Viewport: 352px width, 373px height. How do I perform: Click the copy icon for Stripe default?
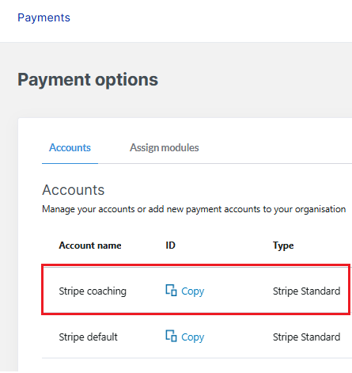[x=171, y=336]
